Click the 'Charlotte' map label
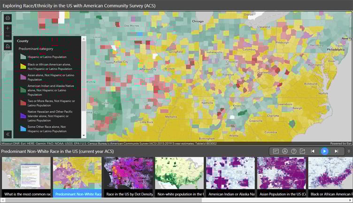Viewport: 353px width, 203px height. click(273, 116)
